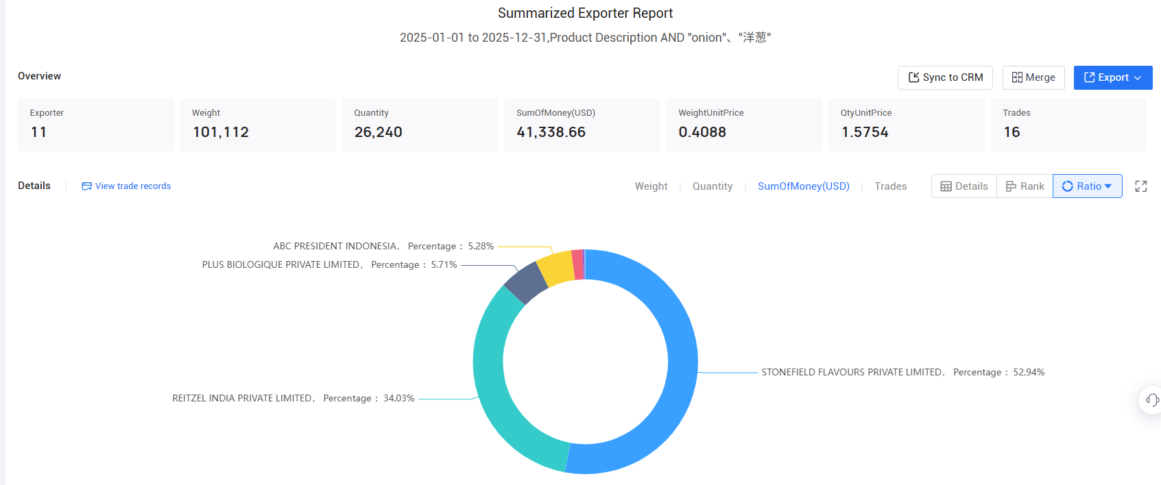This screenshot has width=1161, height=485.
Task: Switch chart metric to Weight
Action: point(651,186)
